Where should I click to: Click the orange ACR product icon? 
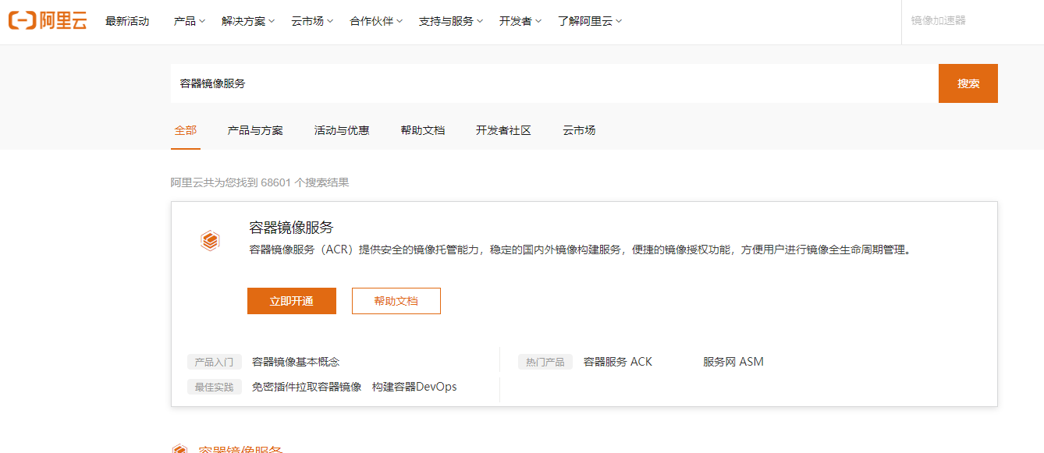click(210, 241)
